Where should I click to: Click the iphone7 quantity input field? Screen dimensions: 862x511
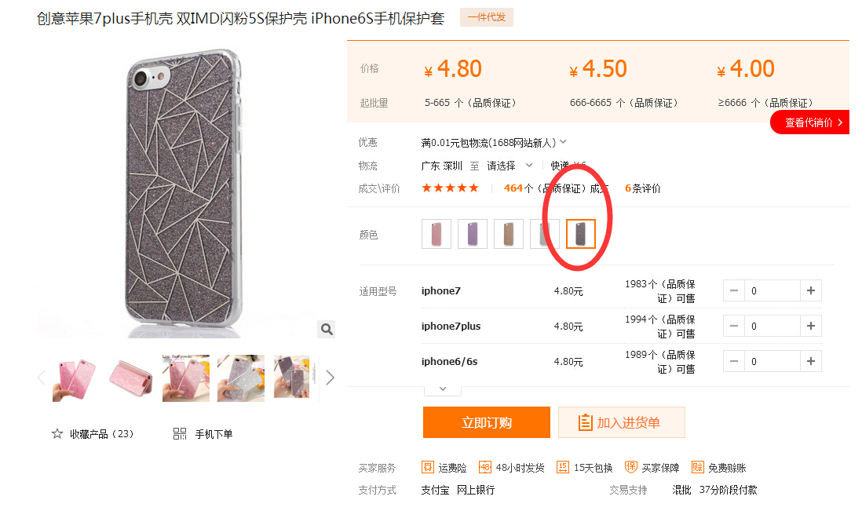point(773,290)
